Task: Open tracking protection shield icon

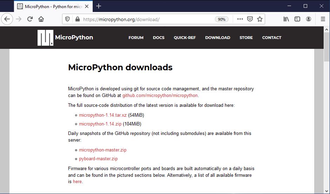Action: click(x=67, y=19)
